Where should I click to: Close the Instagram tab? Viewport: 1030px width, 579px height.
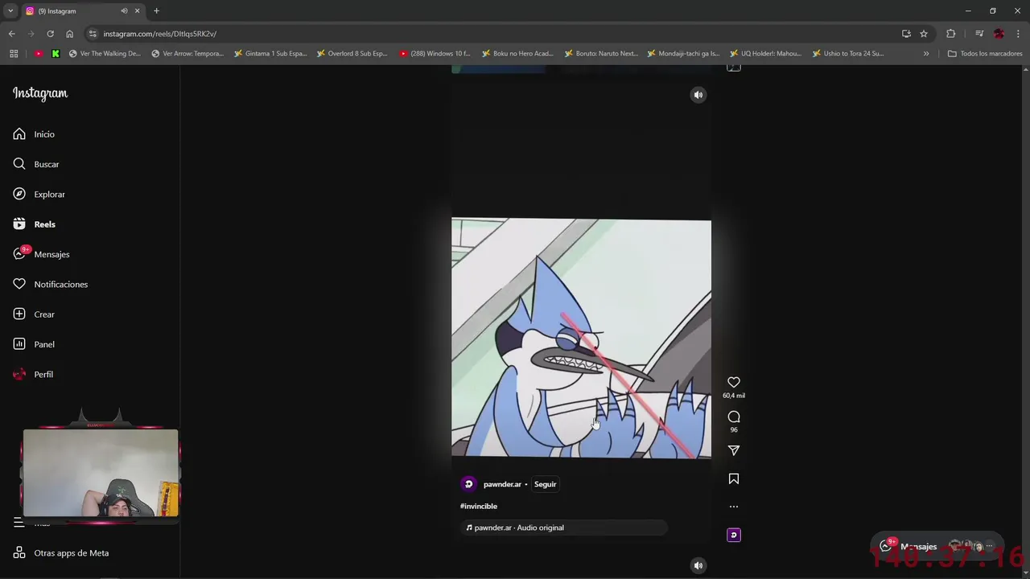pyautogui.click(x=137, y=11)
